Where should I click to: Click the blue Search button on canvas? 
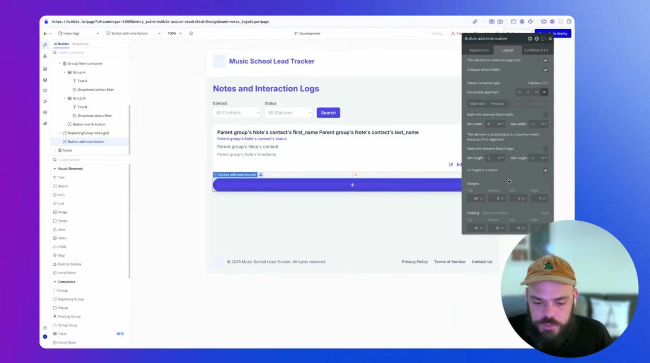[328, 113]
